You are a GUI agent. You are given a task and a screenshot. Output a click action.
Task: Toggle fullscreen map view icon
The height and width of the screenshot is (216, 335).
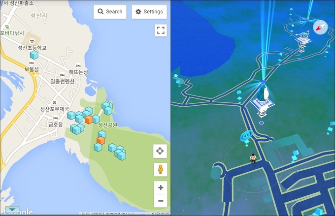161,31
